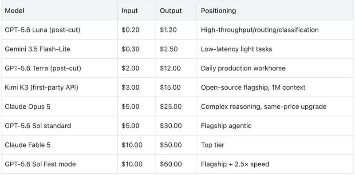Click the $15.00 output price

(170, 87)
